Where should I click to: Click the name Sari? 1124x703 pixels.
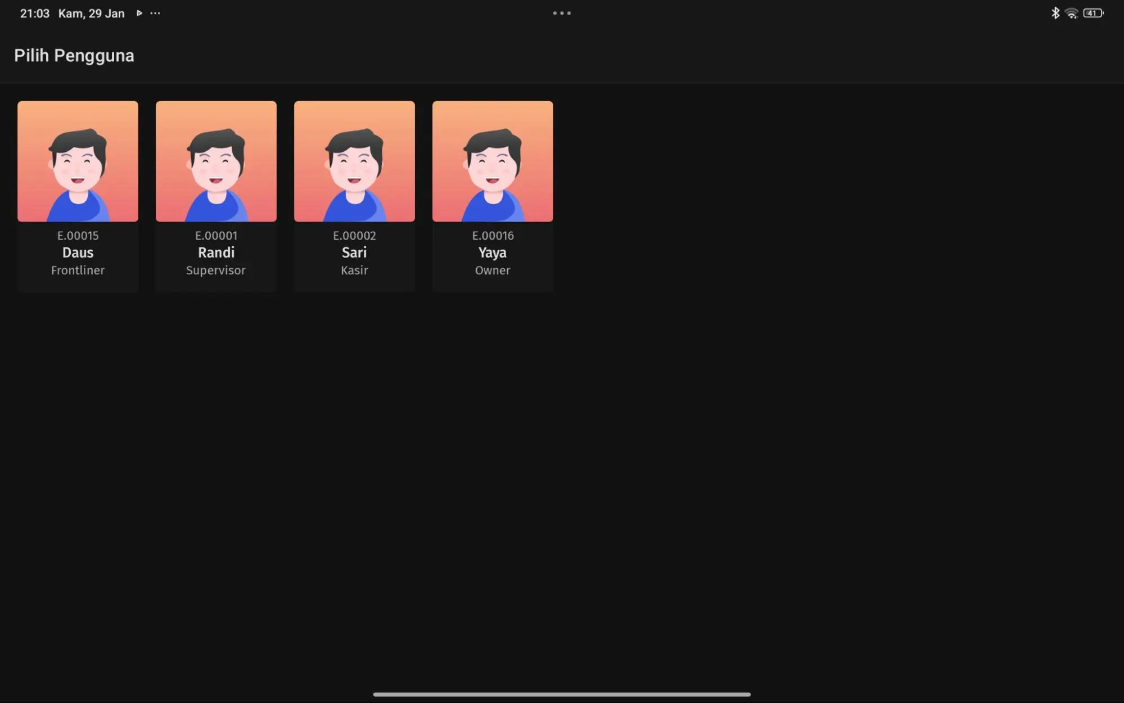tap(354, 253)
